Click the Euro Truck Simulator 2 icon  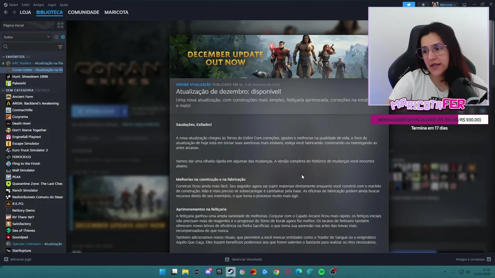(x=9, y=150)
